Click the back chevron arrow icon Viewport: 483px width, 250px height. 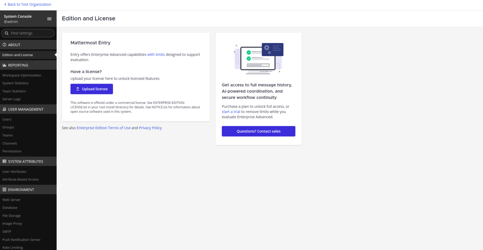coord(5,4)
